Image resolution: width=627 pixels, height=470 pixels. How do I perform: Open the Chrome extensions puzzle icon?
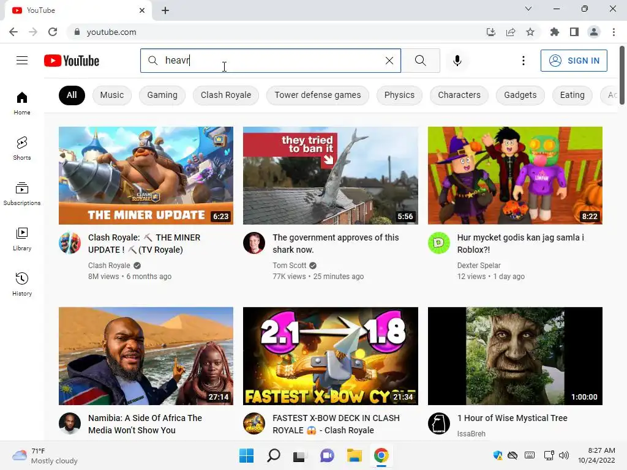[555, 32]
